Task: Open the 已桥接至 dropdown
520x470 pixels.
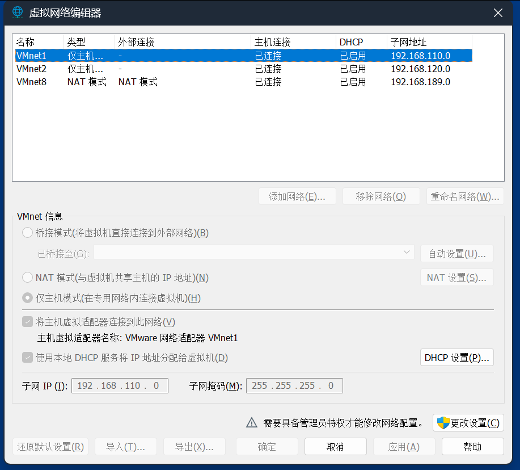Action: [254, 252]
